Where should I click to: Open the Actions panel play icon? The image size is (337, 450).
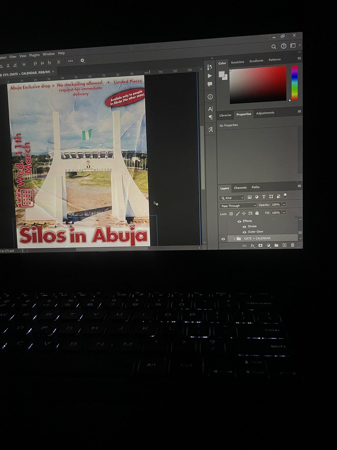210,76
